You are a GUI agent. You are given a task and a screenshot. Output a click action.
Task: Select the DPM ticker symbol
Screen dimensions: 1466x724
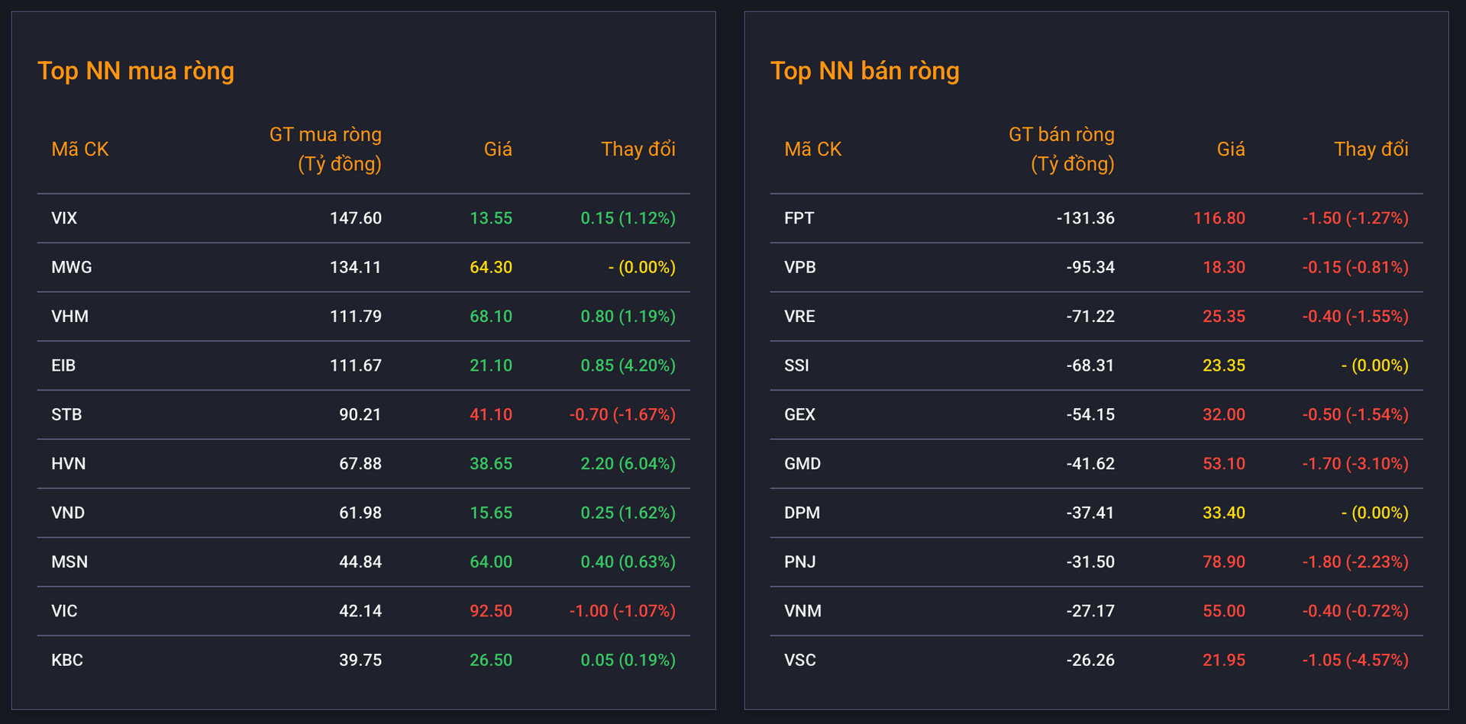click(802, 513)
